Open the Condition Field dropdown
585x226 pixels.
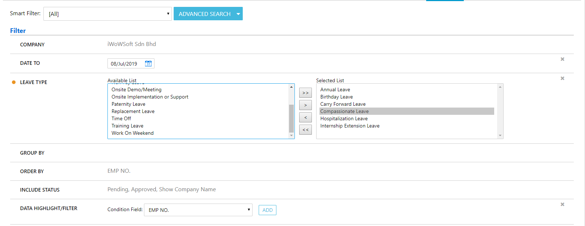(x=198, y=210)
